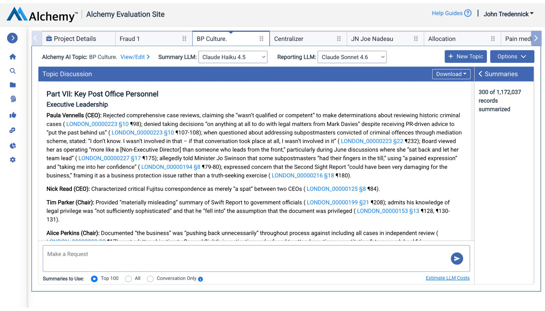Open the pie chart reports icon
This screenshot has width=545, height=311.
(x=13, y=146)
